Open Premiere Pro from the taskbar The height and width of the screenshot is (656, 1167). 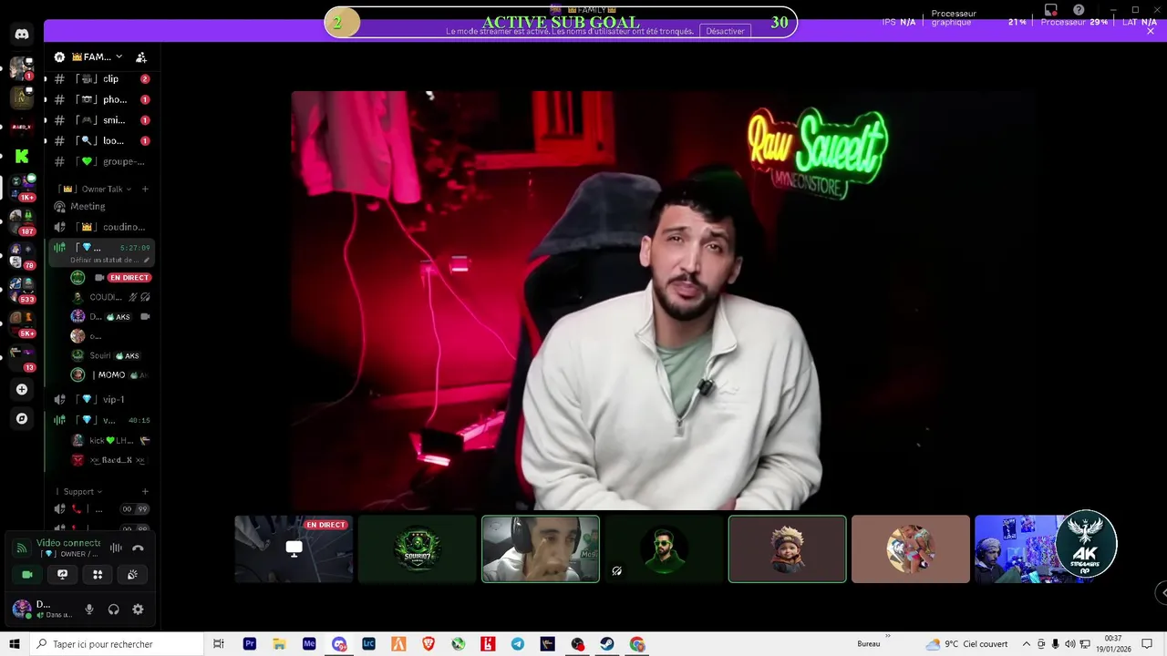[250, 644]
